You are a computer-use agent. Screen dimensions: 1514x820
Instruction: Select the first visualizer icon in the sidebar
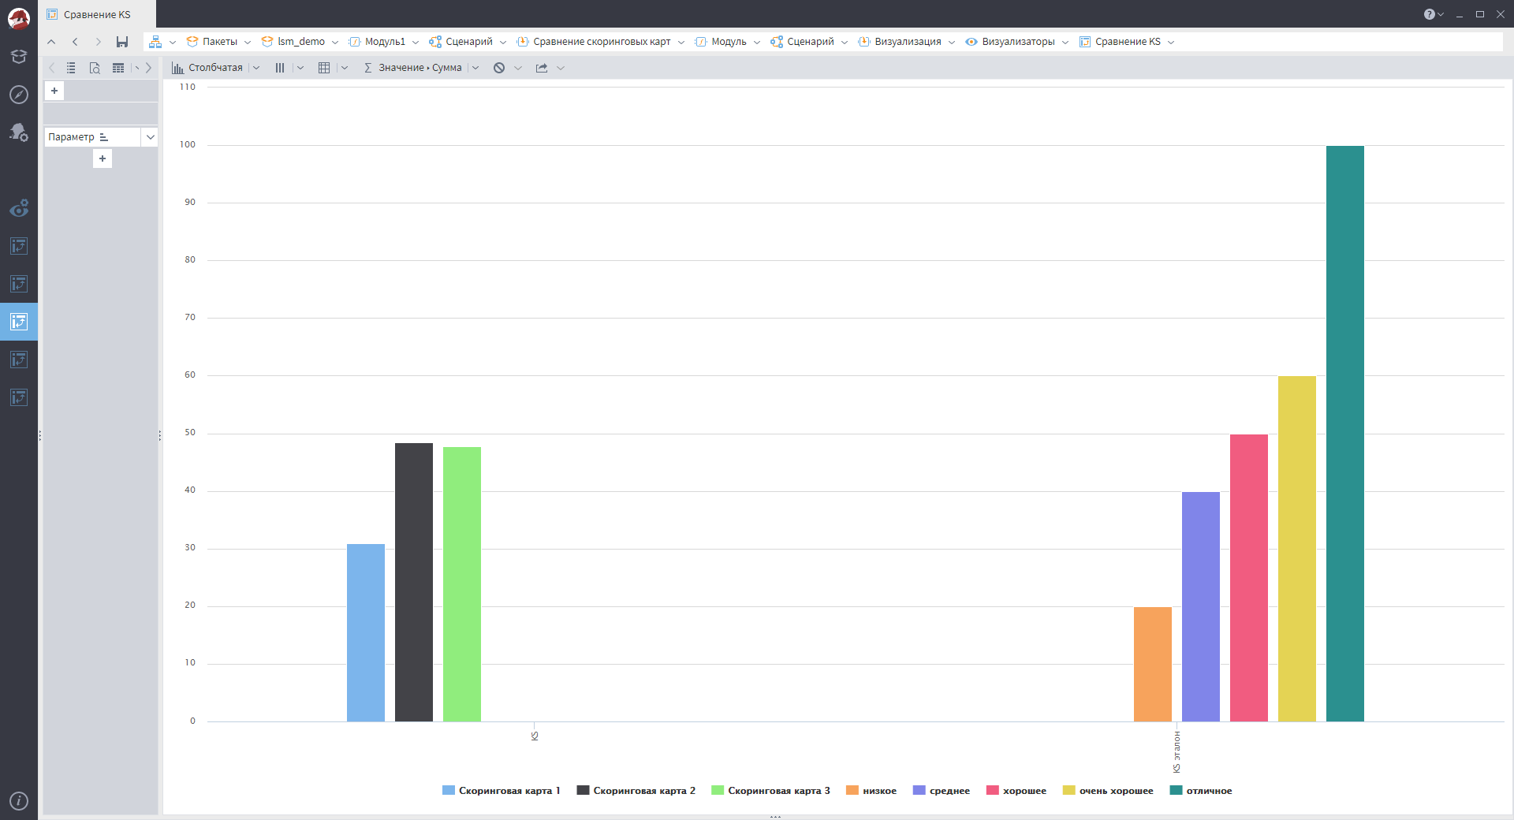tap(19, 246)
